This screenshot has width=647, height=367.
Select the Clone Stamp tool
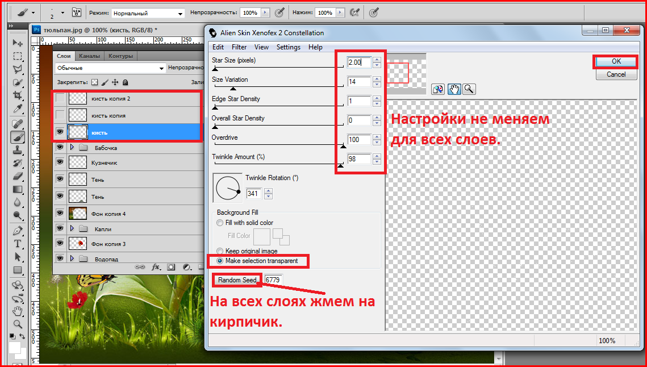(x=18, y=151)
